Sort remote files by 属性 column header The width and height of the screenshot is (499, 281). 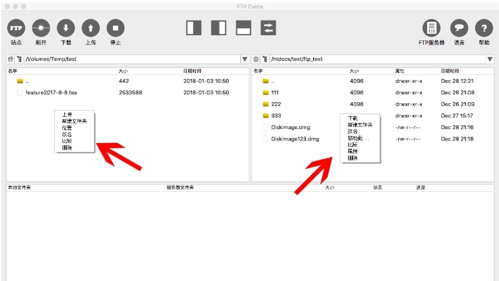[x=399, y=71]
